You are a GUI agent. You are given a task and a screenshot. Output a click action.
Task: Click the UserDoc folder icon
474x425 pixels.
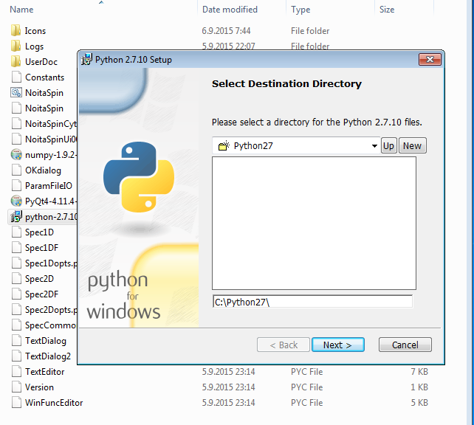(x=16, y=62)
